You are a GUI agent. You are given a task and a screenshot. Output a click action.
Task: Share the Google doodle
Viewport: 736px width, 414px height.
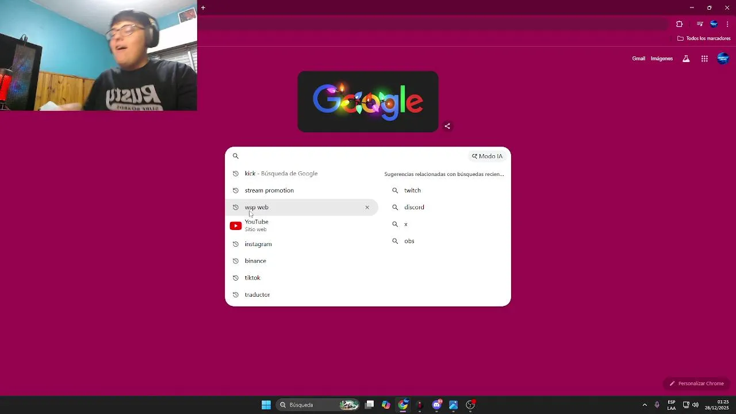click(447, 126)
